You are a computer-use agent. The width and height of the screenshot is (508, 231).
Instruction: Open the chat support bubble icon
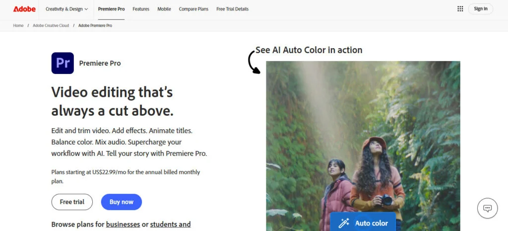tap(487, 208)
